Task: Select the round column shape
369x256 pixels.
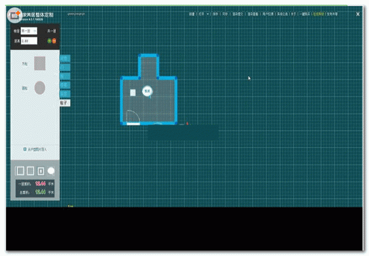Action: [x=39, y=88]
